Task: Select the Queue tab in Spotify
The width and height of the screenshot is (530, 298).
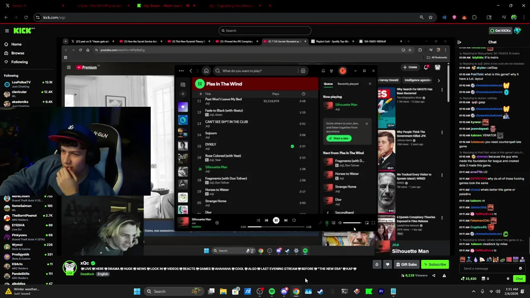Action: point(328,84)
